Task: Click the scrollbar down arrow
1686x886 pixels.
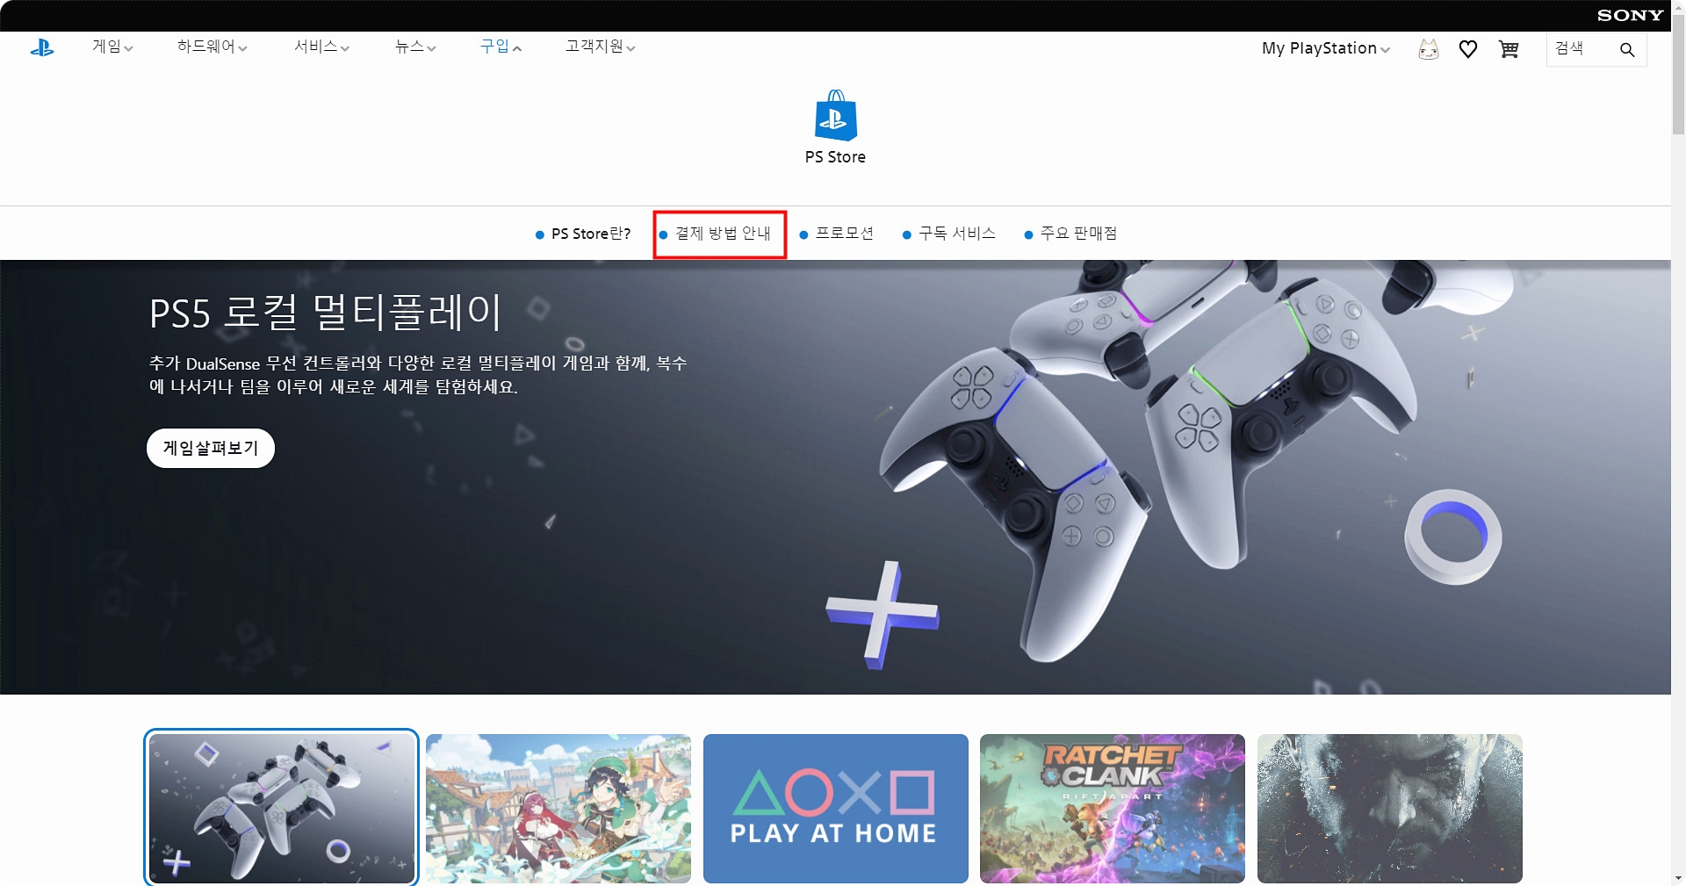Action: pos(1678,878)
